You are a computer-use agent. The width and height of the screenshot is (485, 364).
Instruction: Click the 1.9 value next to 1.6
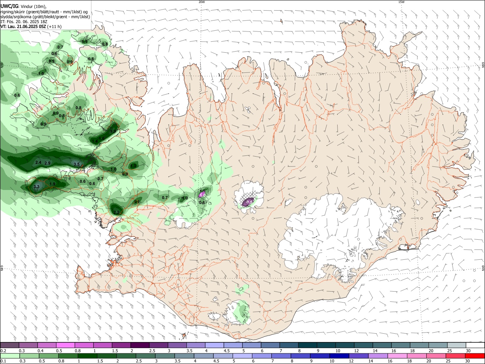pyautogui.click(x=113, y=131)
